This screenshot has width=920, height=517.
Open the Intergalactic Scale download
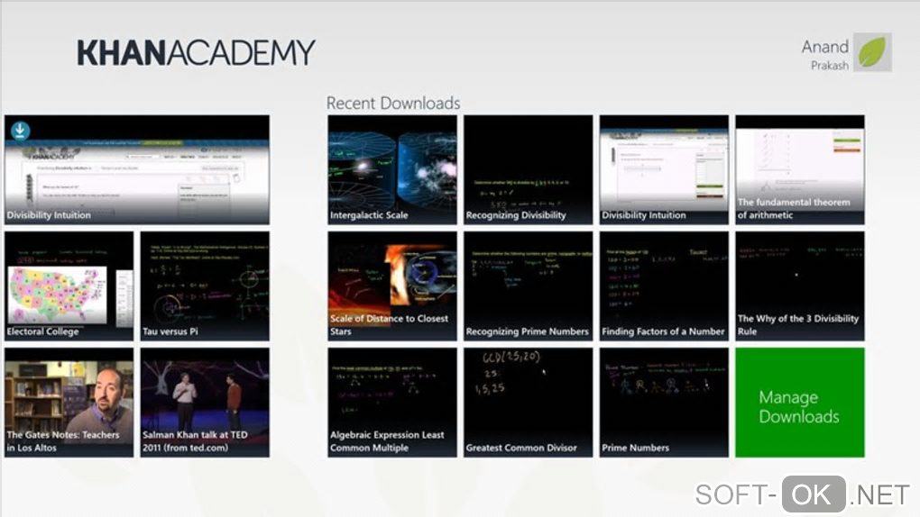(x=392, y=169)
